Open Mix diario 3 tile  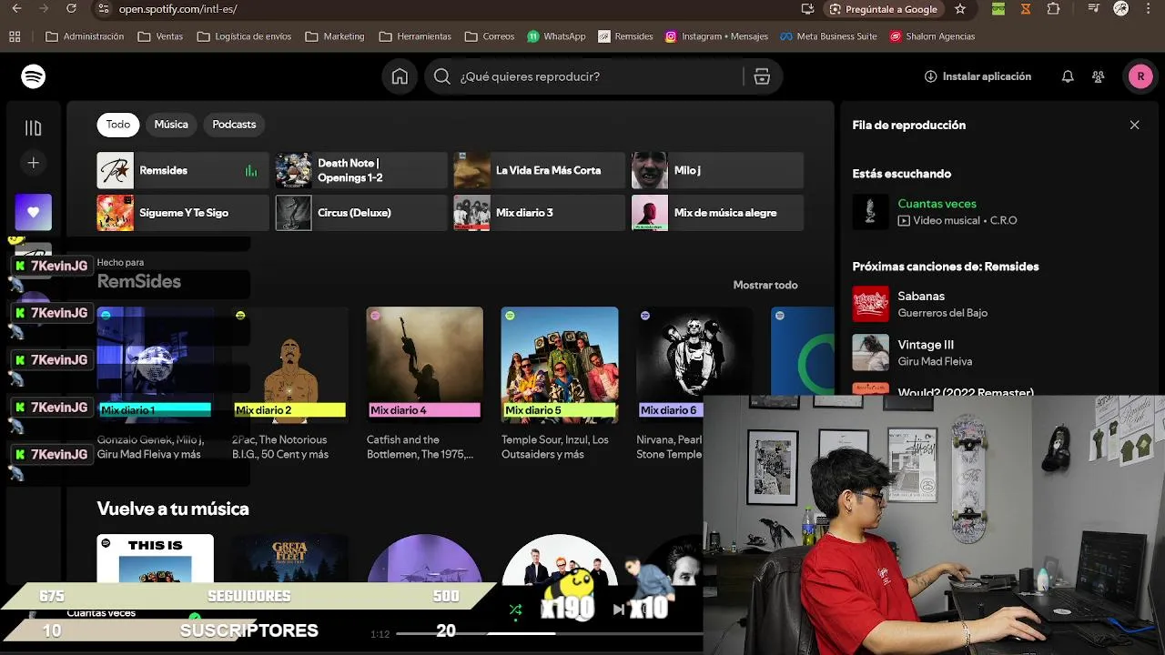point(540,213)
